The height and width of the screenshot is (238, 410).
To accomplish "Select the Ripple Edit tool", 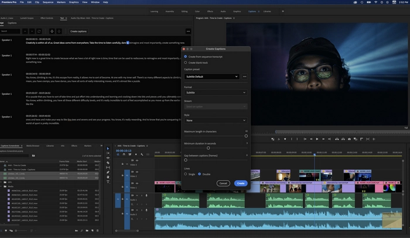I will (108, 158).
